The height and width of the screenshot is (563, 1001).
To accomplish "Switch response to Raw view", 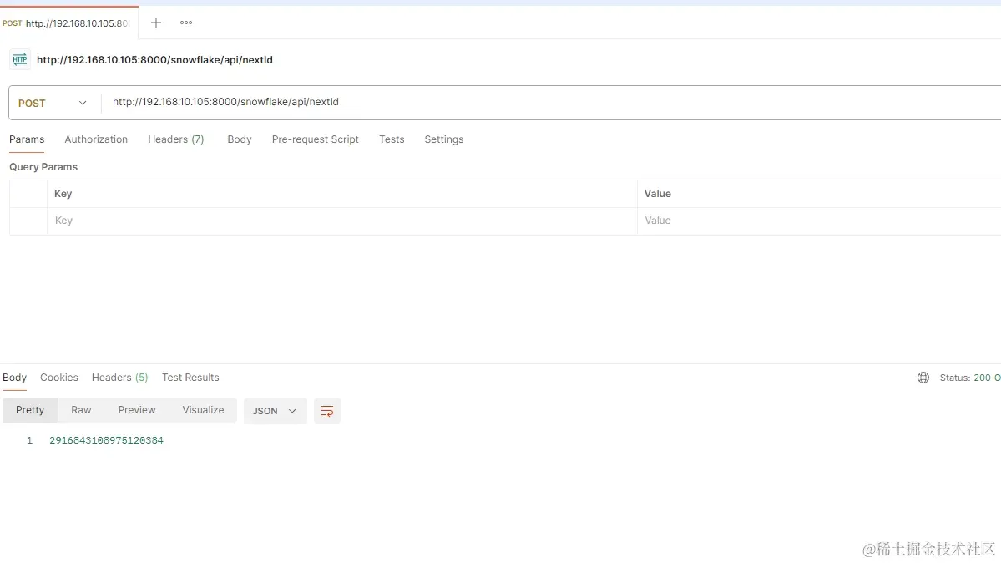I will tap(81, 410).
